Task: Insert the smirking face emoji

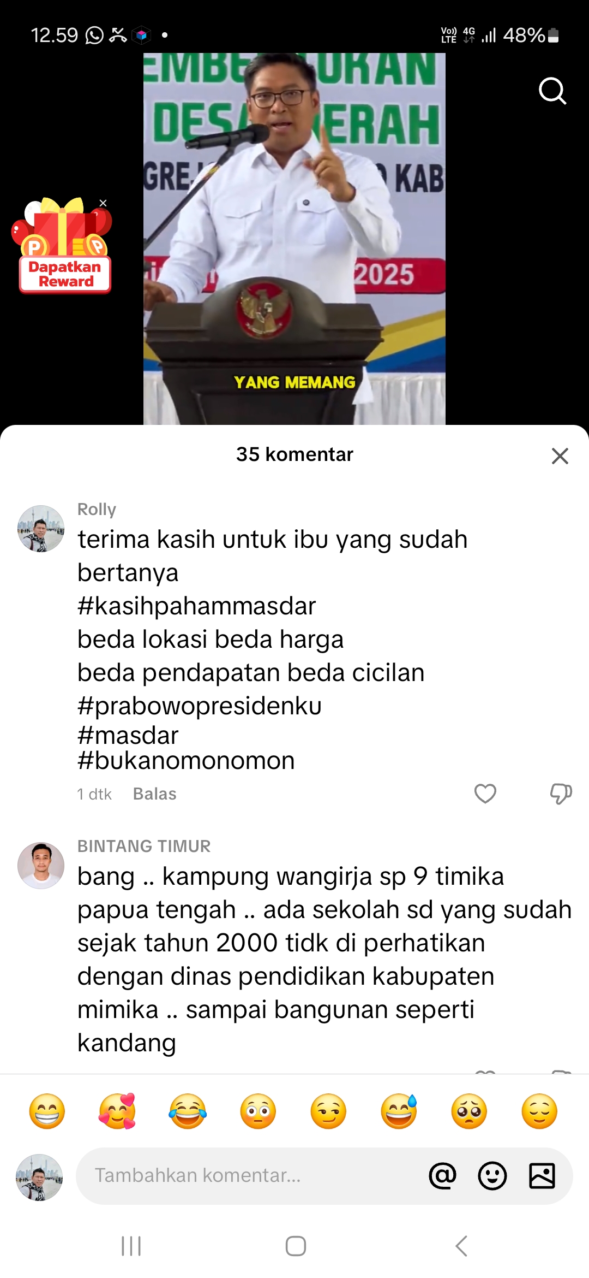Action: point(328,1111)
